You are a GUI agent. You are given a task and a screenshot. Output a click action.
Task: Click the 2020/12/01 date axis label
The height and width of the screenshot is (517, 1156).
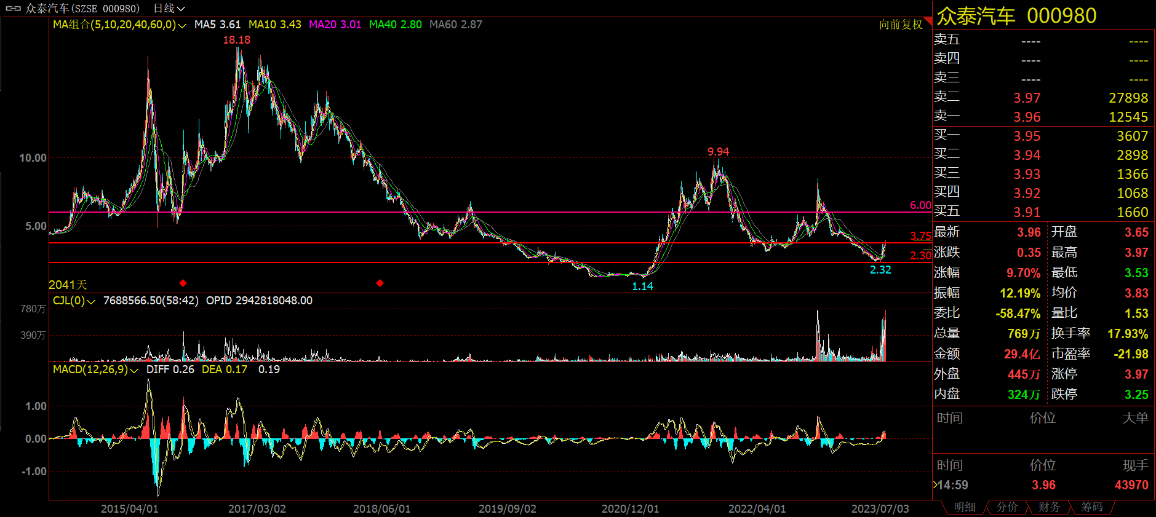tap(631, 509)
